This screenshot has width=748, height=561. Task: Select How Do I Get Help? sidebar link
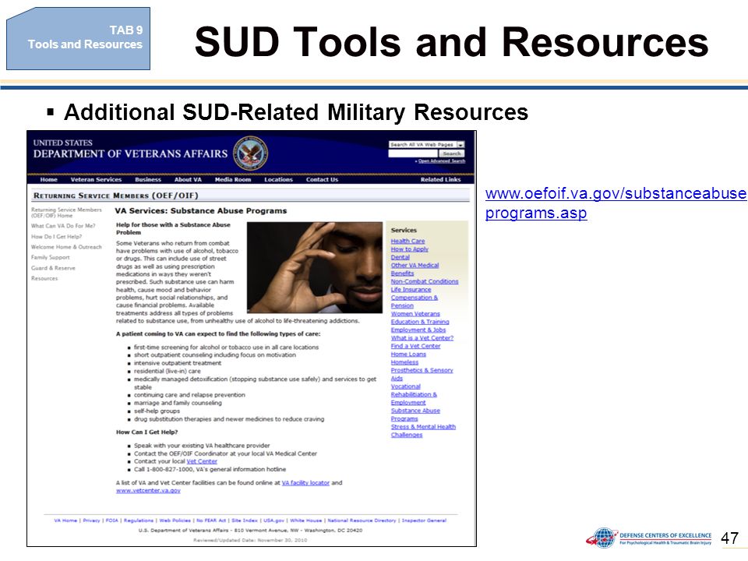[x=56, y=237]
